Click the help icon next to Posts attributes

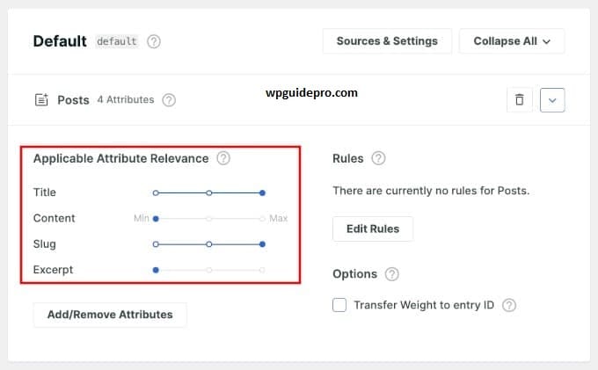169,100
